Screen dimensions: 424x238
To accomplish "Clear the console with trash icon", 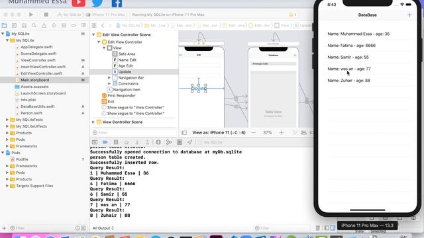I will (x=318, y=228).
